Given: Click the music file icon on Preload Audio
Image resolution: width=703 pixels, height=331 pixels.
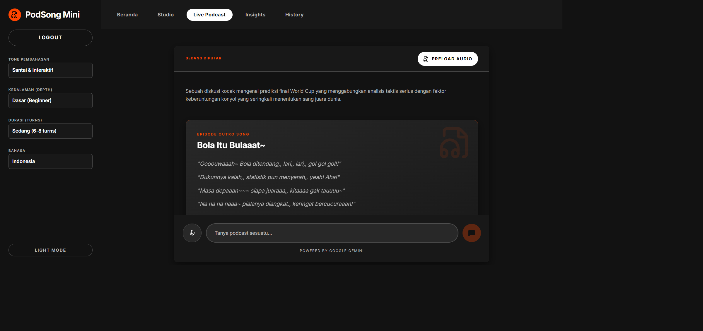Looking at the screenshot, I should point(426,59).
